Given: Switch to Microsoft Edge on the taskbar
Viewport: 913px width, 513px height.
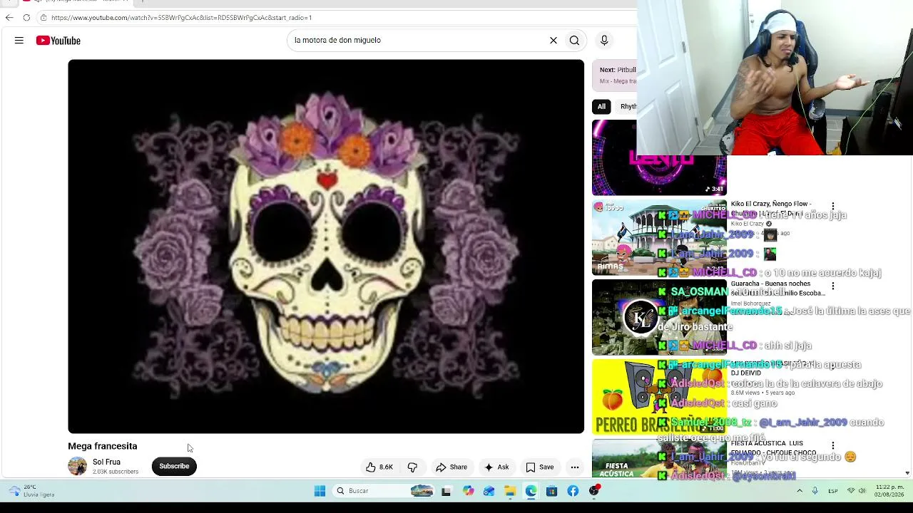Looking at the screenshot, I should [531, 491].
